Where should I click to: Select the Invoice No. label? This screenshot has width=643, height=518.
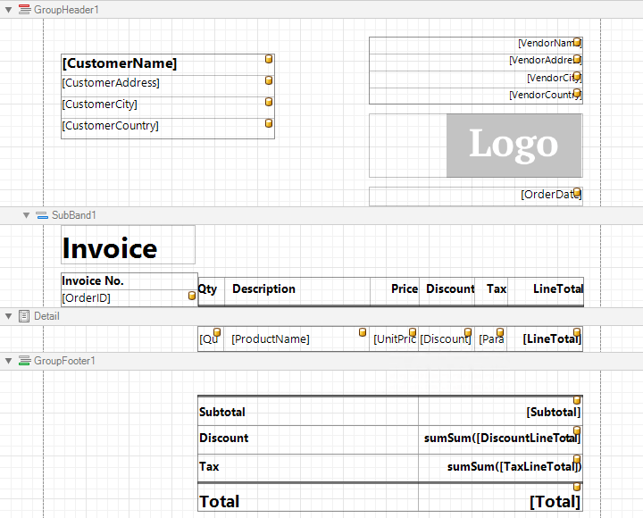click(129, 280)
